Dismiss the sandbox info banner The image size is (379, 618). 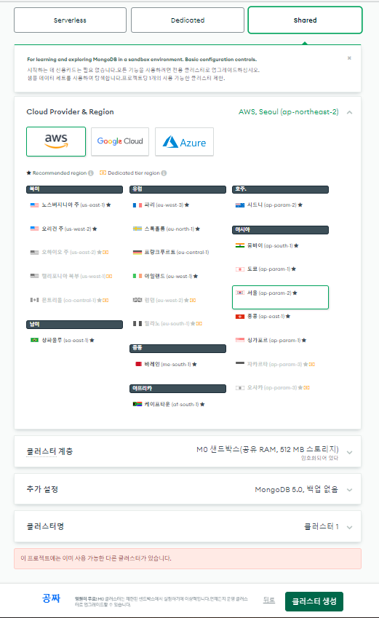click(x=349, y=58)
